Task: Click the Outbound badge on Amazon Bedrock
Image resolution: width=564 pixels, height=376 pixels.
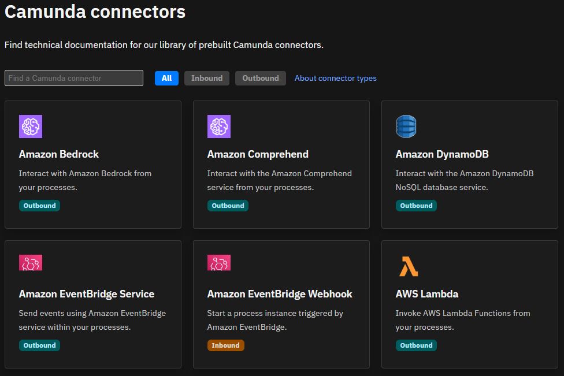Action: coord(39,206)
